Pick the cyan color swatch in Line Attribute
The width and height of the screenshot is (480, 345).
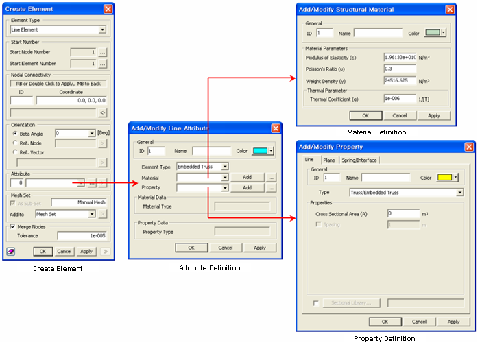pos(261,151)
